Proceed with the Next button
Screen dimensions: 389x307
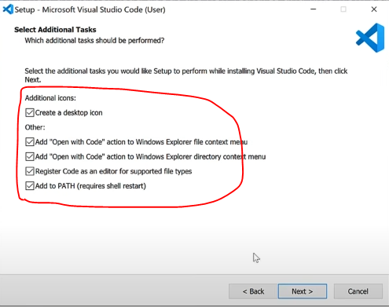click(x=303, y=291)
